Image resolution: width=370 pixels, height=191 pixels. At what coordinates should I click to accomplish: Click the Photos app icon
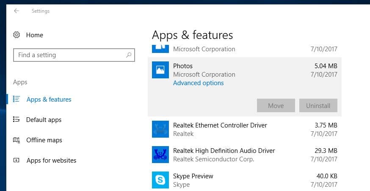pos(160,70)
